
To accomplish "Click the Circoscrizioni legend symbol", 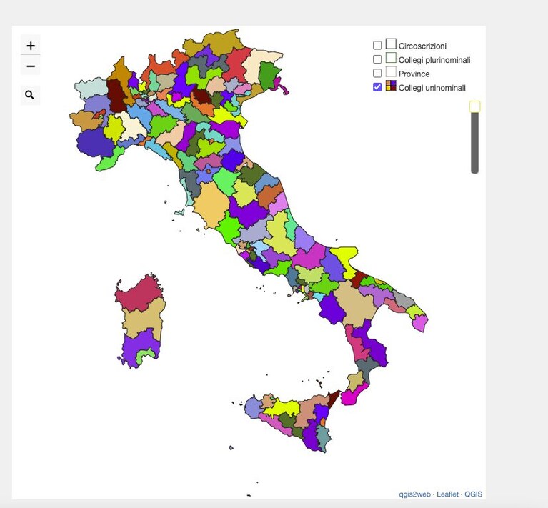I will 391,44.
